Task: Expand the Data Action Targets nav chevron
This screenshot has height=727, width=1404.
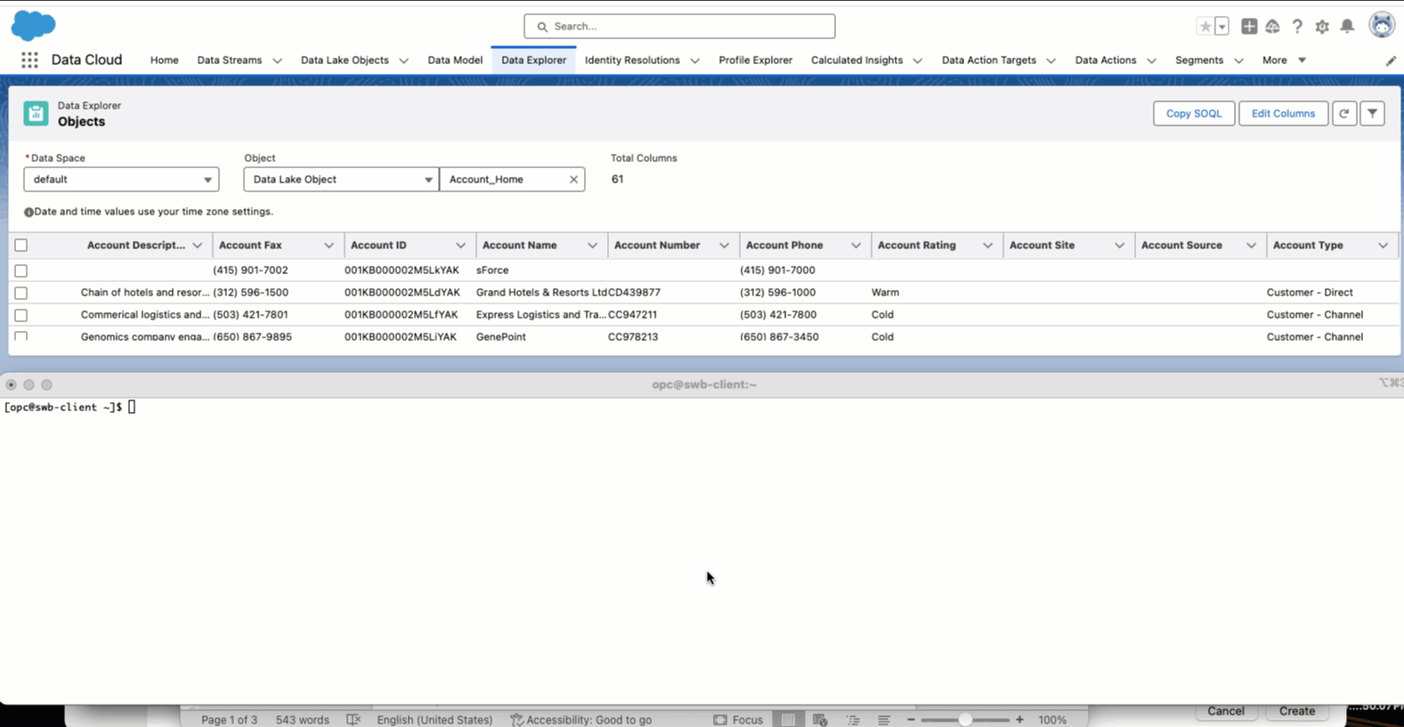Action: [1051, 61]
